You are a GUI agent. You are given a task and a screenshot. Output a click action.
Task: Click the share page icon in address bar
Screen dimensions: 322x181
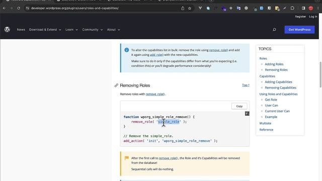click(x=183, y=8)
